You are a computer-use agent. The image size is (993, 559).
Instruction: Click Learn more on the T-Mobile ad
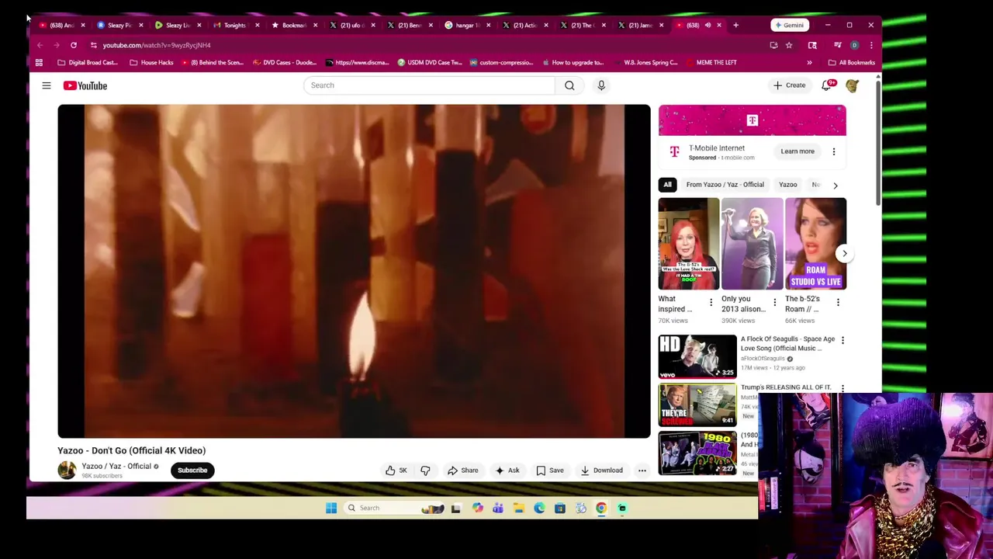[798, 151]
